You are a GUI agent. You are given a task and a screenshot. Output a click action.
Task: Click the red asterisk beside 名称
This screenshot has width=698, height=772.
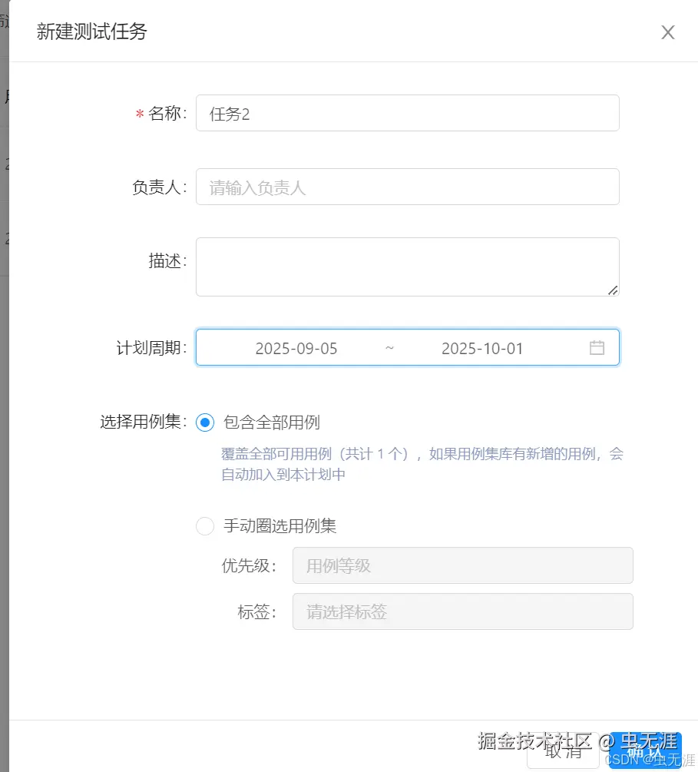pyautogui.click(x=137, y=113)
